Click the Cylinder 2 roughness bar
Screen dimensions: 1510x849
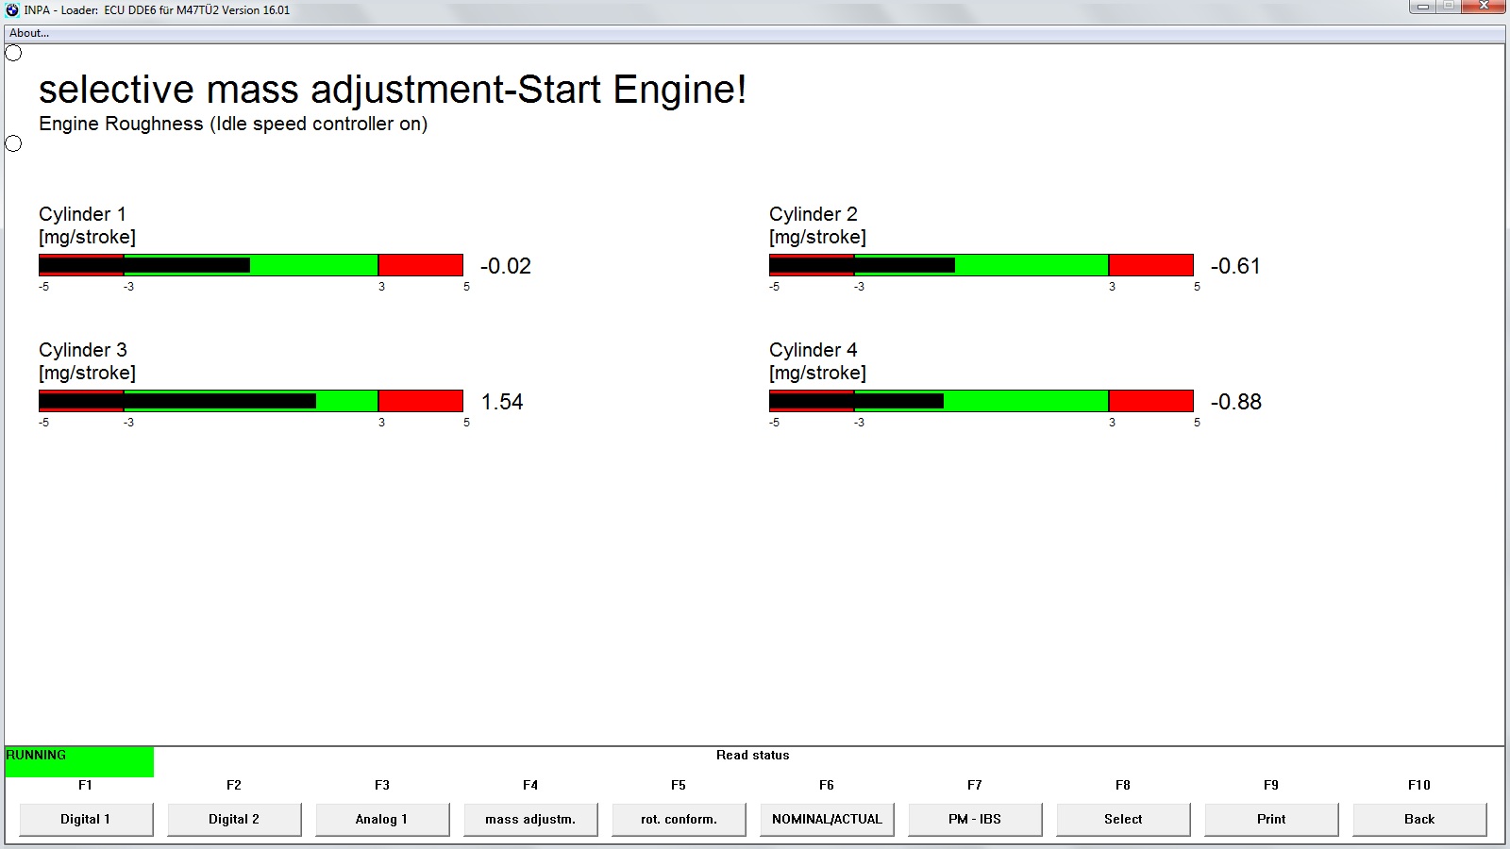pos(981,265)
